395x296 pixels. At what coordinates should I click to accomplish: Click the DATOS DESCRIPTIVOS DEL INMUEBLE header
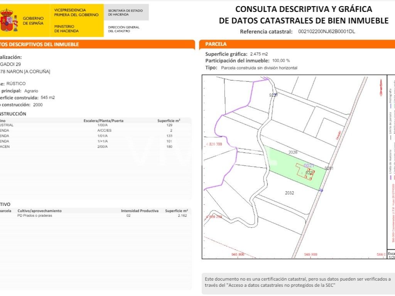pos(39,44)
